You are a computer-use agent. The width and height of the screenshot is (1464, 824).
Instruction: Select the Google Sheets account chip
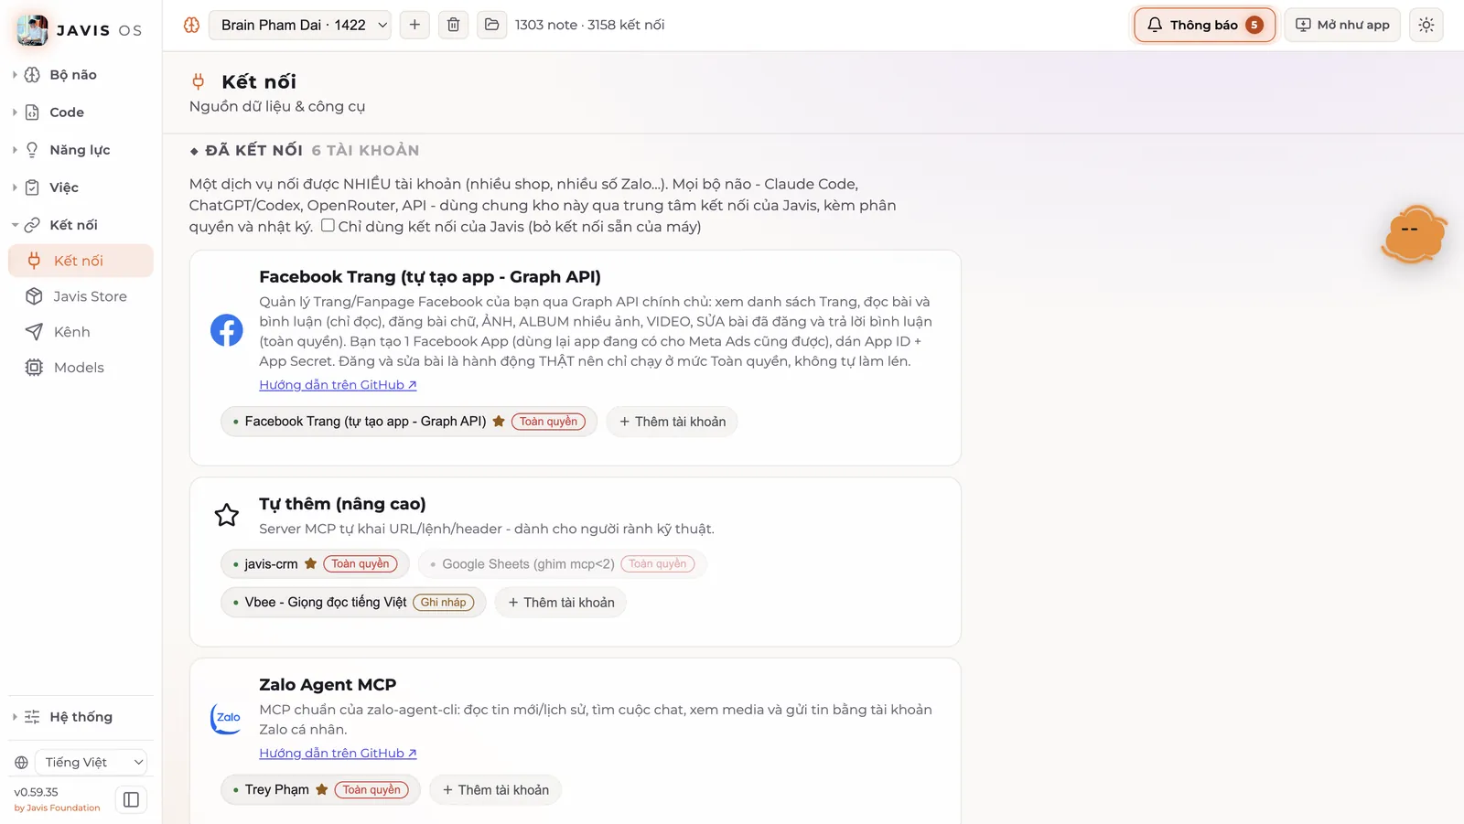tap(562, 564)
